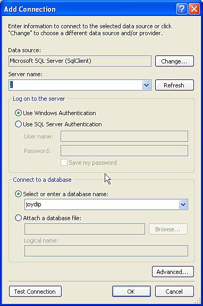Open the Advanced connection settings
This screenshot has width=203, height=306.
173,272
